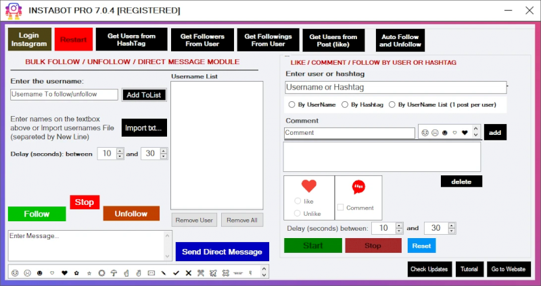Open Get Followings From User module
The height and width of the screenshot is (286, 541).
coord(268,40)
